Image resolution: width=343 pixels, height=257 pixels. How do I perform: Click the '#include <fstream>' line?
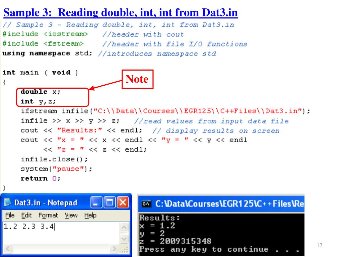click(43, 44)
